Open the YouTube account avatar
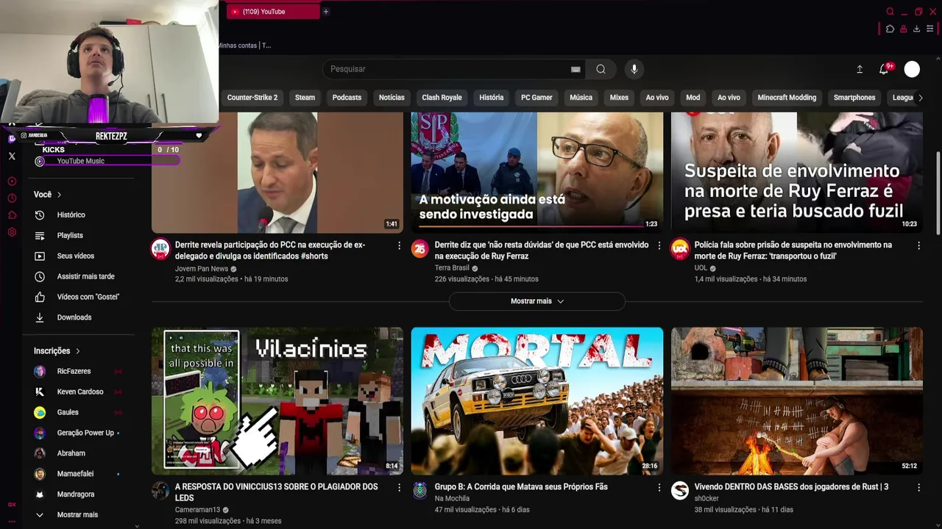The width and height of the screenshot is (942, 529). [912, 69]
